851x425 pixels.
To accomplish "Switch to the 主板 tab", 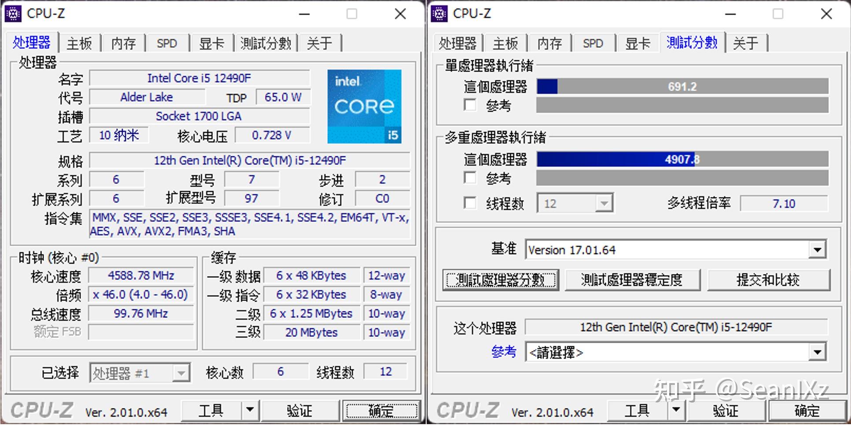I will [79, 43].
